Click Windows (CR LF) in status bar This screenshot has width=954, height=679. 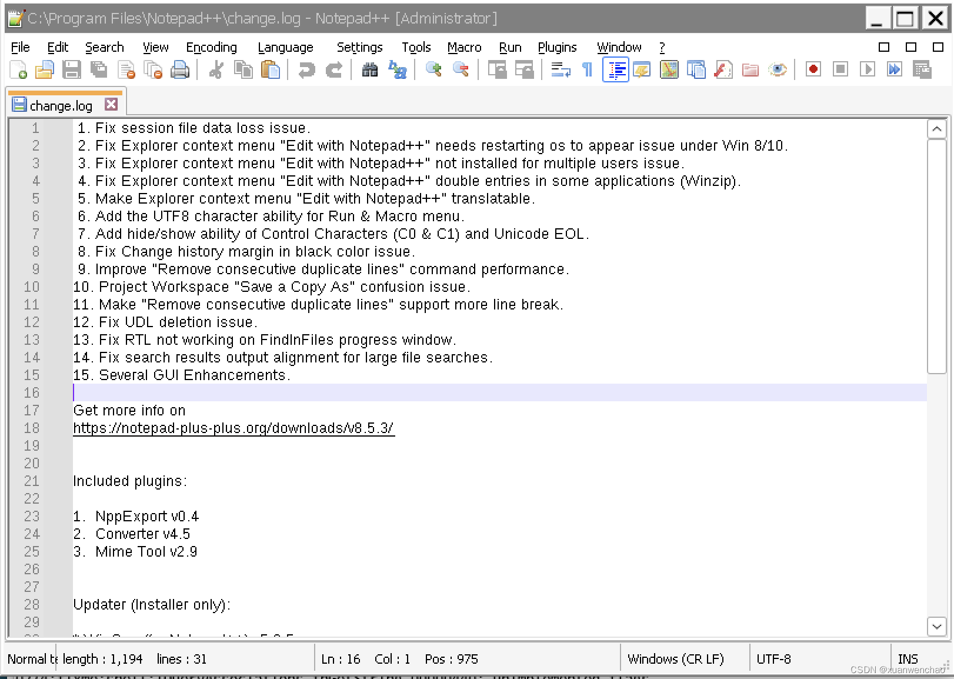pyautogui.click(x=676, y=659)
